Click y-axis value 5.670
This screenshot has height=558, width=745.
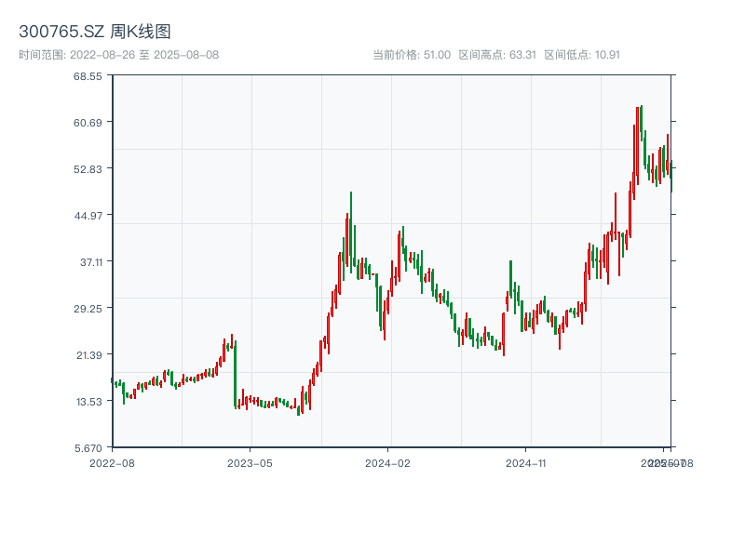(x=88, y=448)
